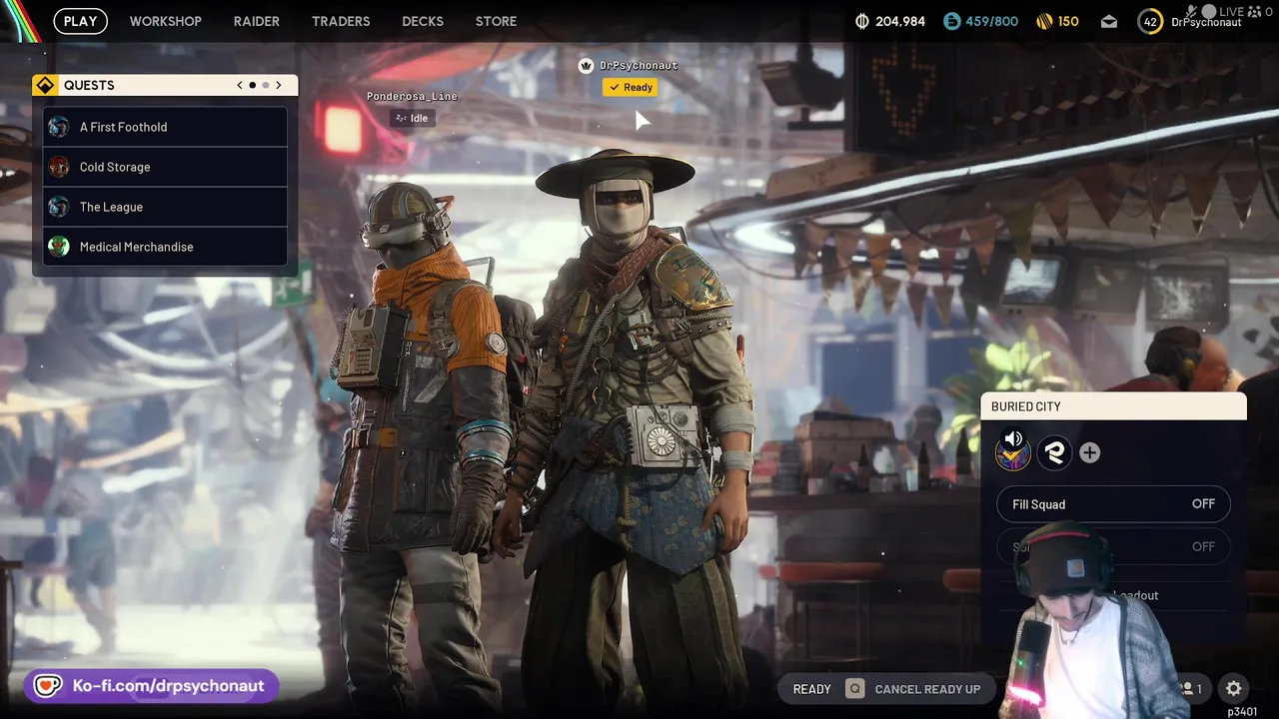1279x719 pixels.
Task: Click the blue stash capacity icon
Action: click(x=950, y=21)
